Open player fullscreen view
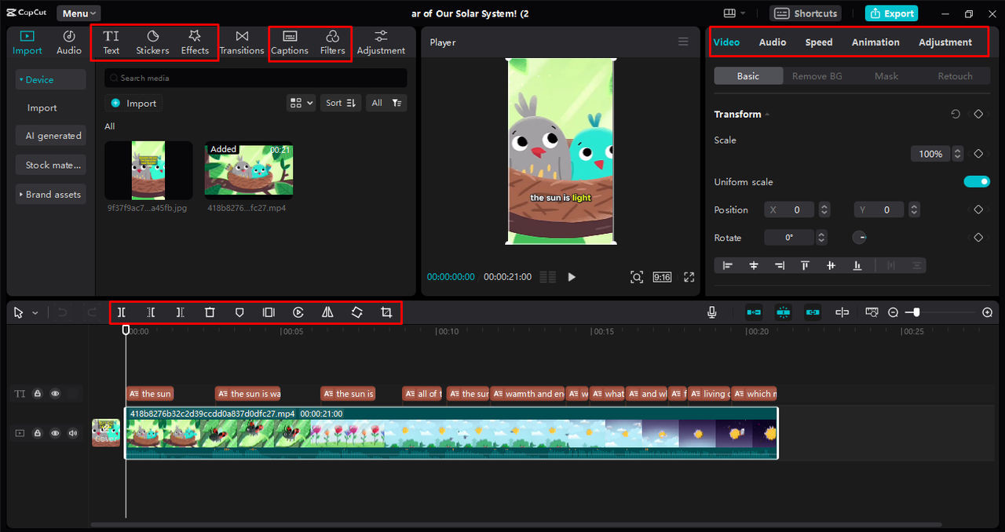The height and width of the screenshot is (532, 1005). 689,277
